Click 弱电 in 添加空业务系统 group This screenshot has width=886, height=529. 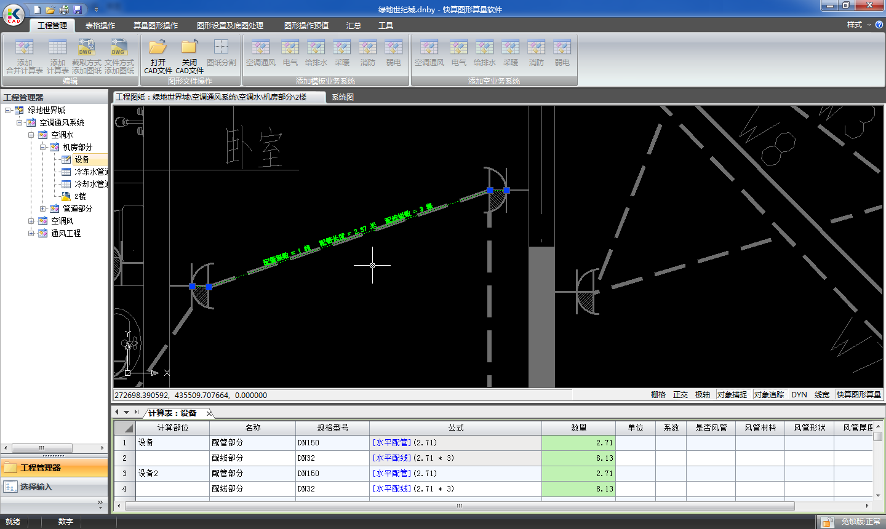[562, 54]
